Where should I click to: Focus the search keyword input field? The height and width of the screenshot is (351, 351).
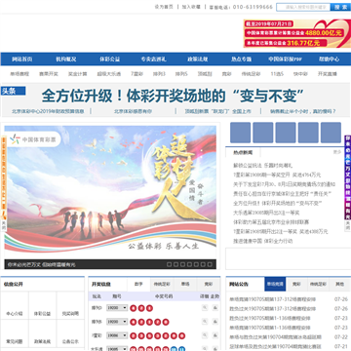point(303,7)
